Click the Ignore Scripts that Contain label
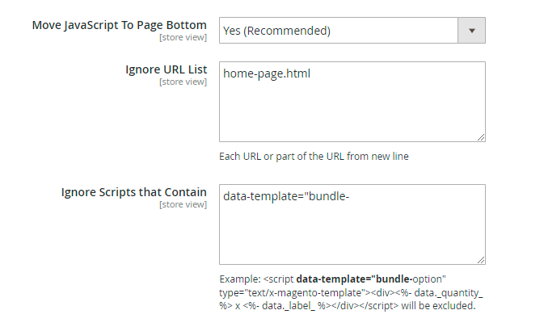 (133, 192)
